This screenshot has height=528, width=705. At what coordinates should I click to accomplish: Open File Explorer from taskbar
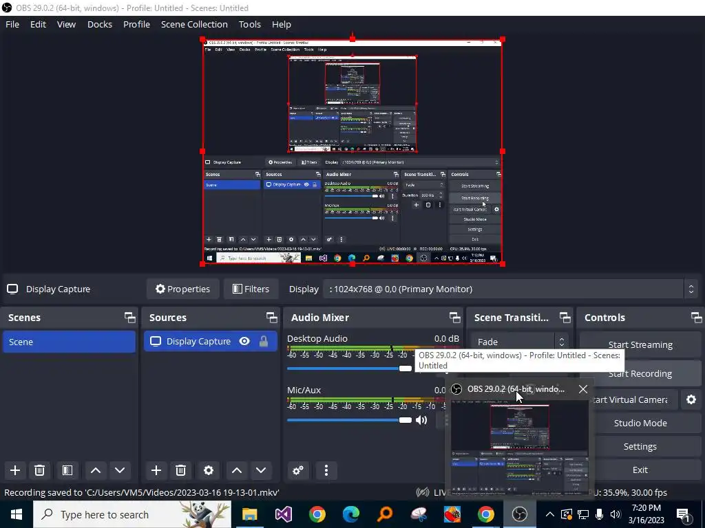(x=249, y=514)
